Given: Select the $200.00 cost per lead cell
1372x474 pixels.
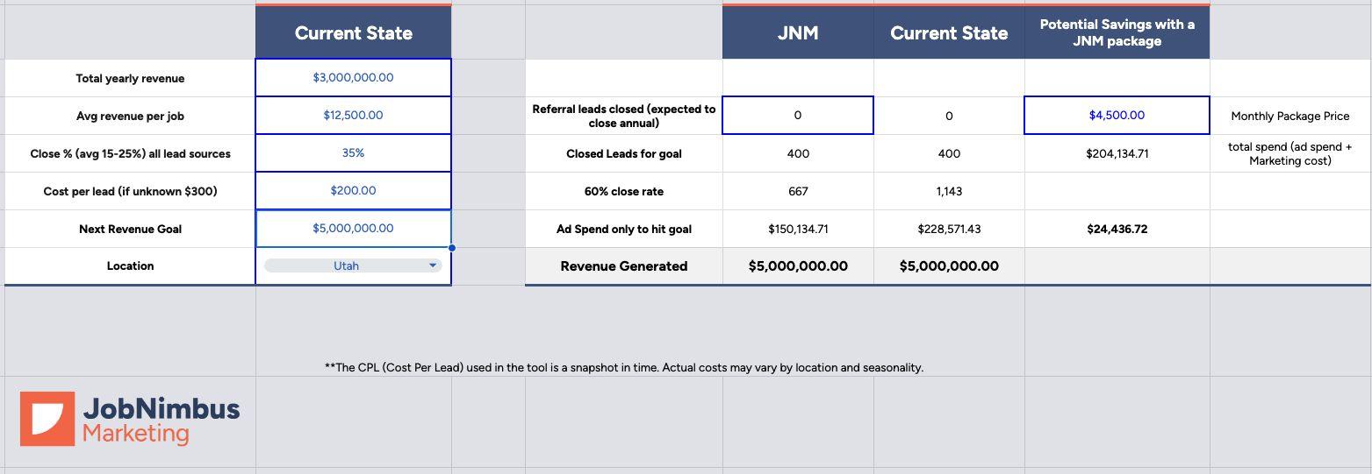Looking at the screenshot, I should click(353, 191).
